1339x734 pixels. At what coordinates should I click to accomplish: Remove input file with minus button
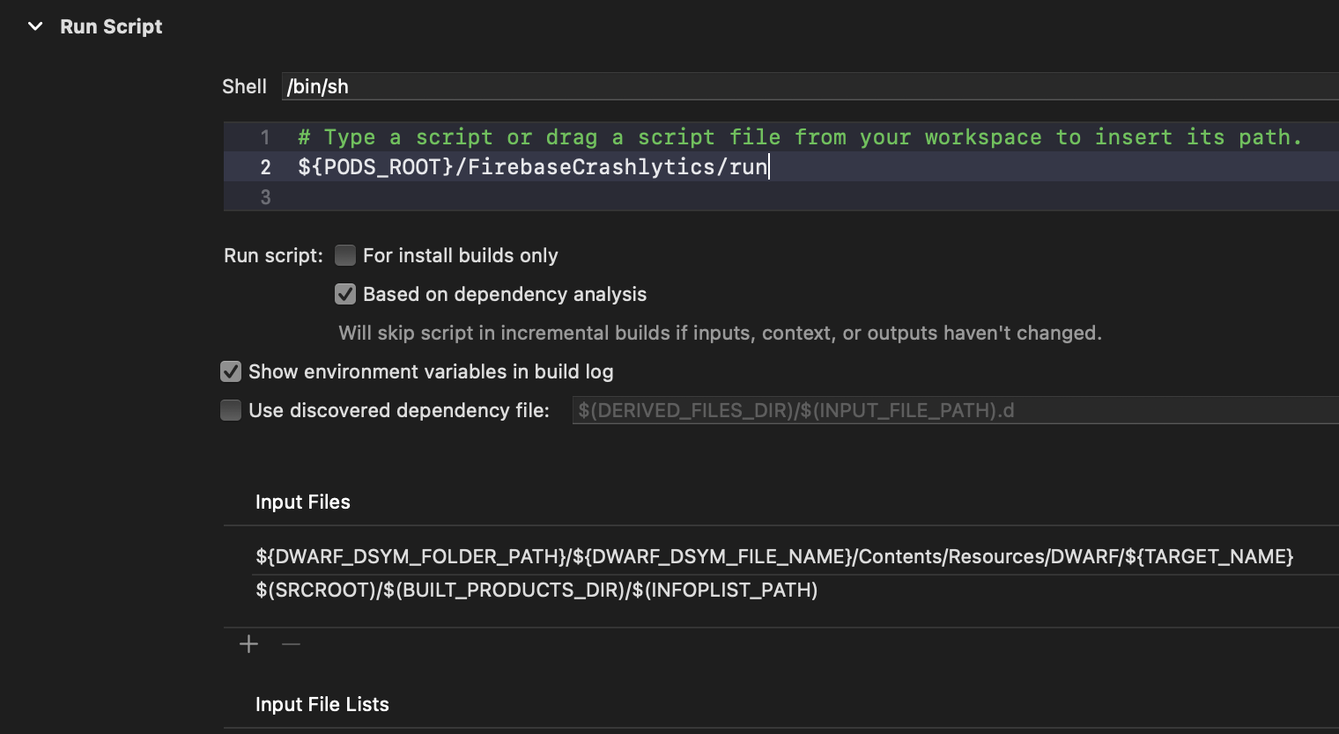(291, 644)
